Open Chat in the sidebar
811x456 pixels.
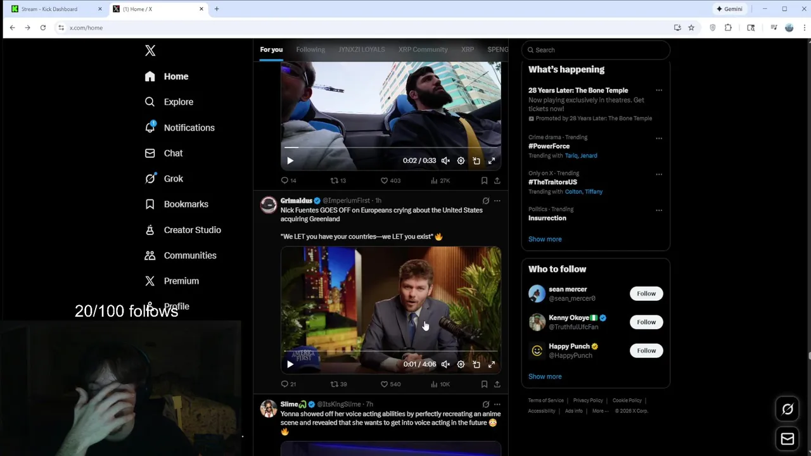click(x=164, y=153)
